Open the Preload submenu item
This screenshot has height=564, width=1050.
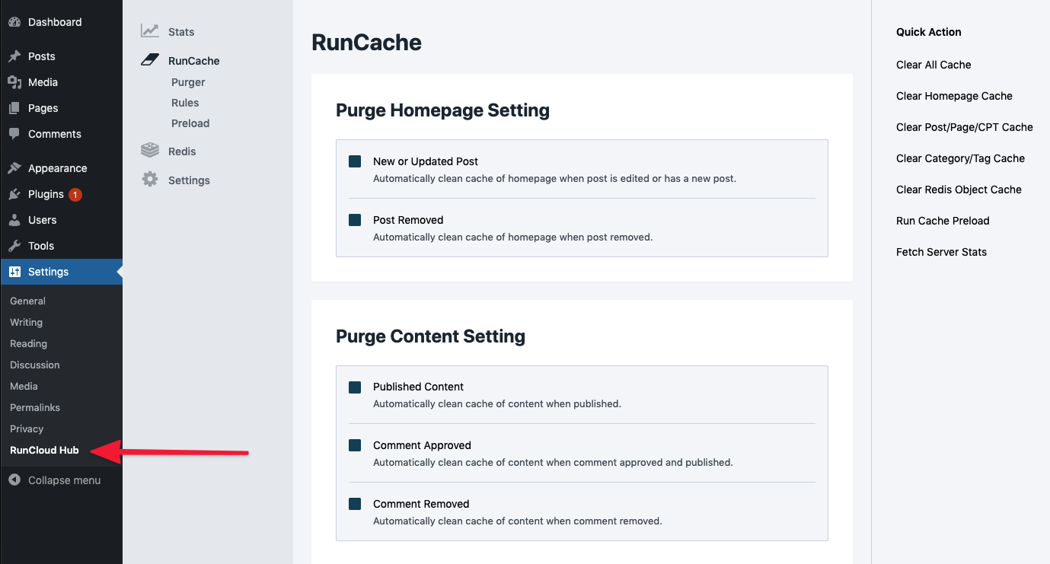(190, 123)
